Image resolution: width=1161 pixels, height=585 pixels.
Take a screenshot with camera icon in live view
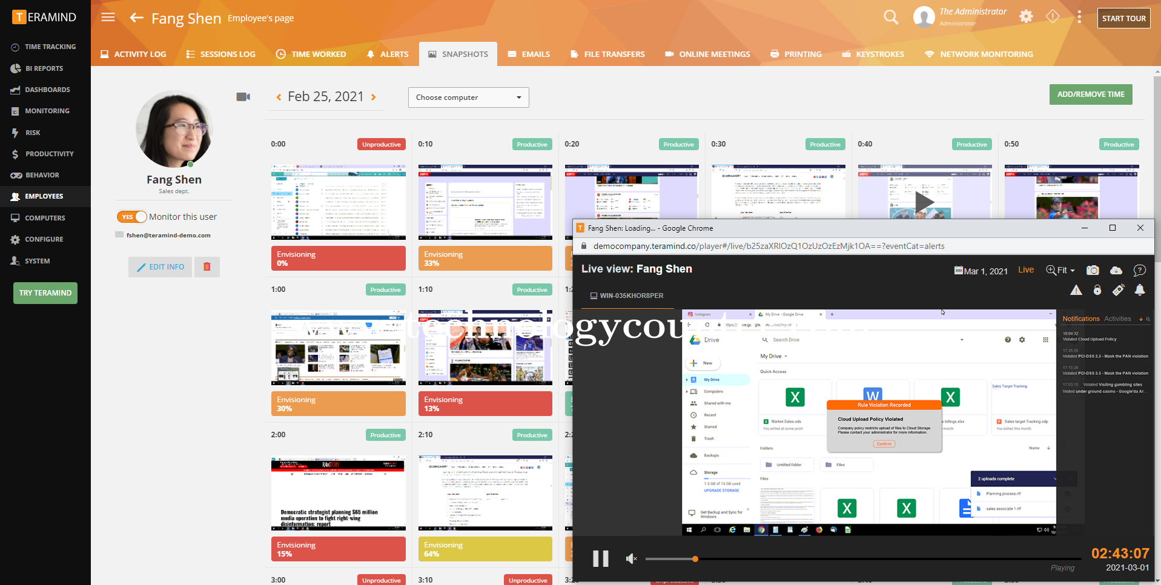(x=1093, y=270)
